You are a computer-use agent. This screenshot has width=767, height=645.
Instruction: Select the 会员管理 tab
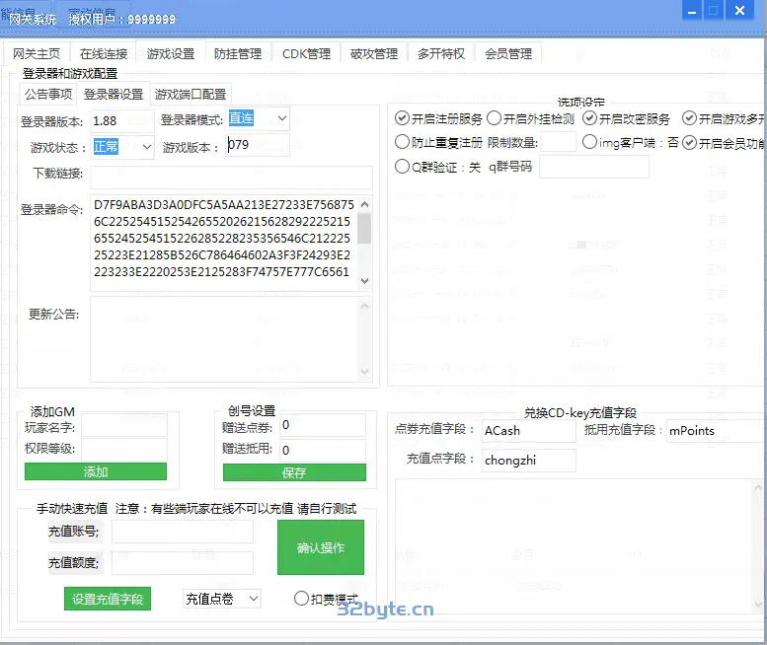tap(508, 54)
